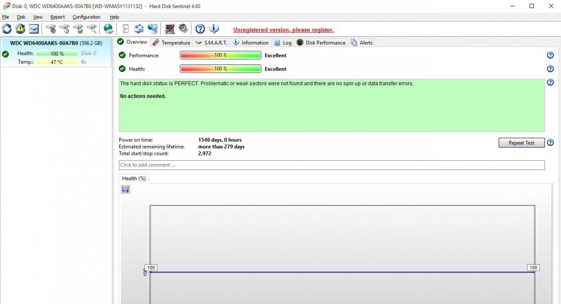561x304 pixels.
Task: Click the disk with clock test icon
Action: coord(64,29)
